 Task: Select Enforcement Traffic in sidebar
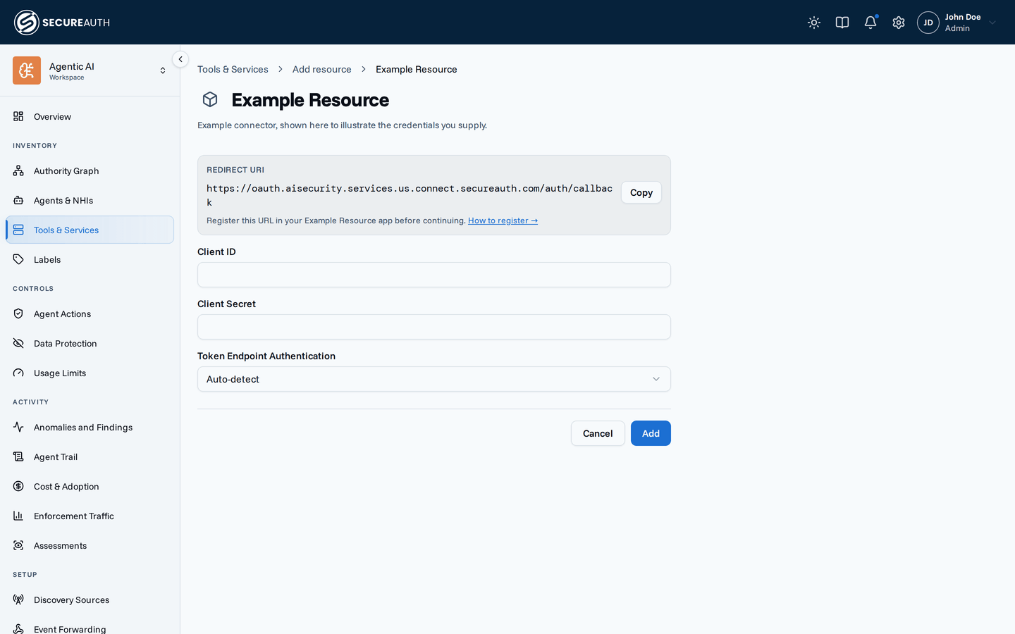(x=90, y=516)
